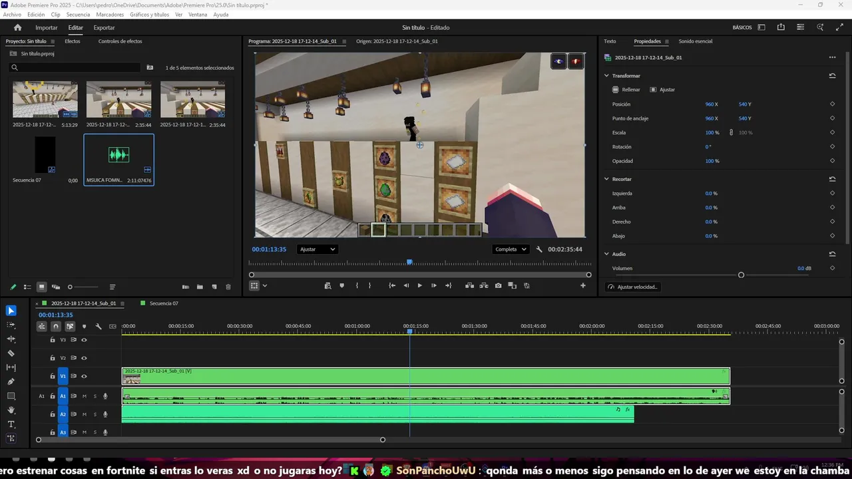
Task: Open the button editor plus icon
Action: tap(583, 285)
